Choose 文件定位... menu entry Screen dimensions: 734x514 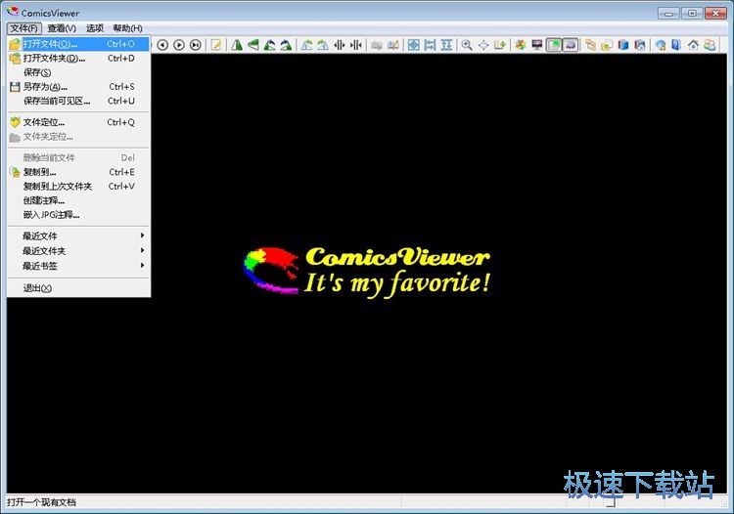(x=78, y=122)
